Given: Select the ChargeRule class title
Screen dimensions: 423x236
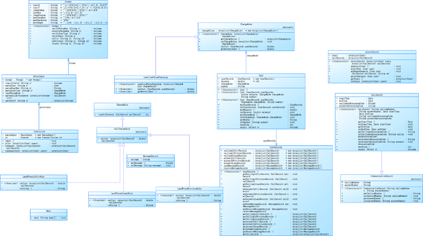Looking at the screenshot, I should [122, 105].
